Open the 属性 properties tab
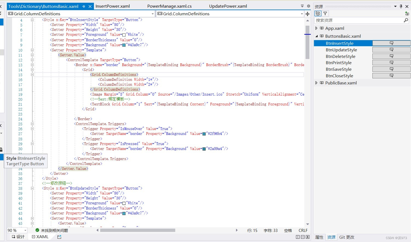The image size is (411, 242). point(319,237)
